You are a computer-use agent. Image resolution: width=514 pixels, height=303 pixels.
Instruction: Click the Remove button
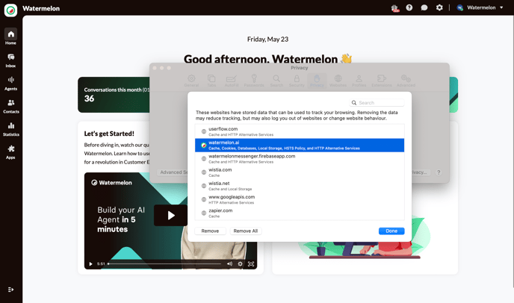point(210,231)
